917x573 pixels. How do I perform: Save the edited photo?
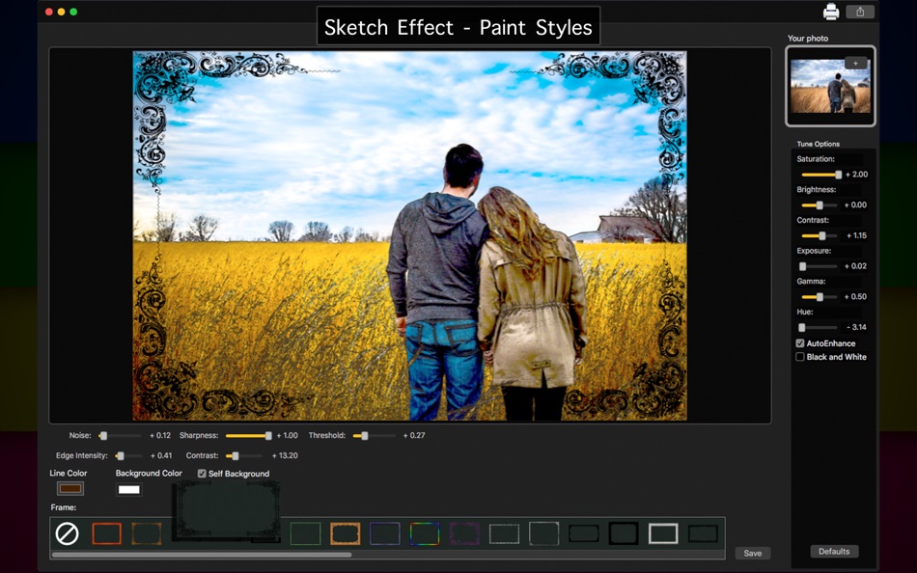(x=753, y=553)
